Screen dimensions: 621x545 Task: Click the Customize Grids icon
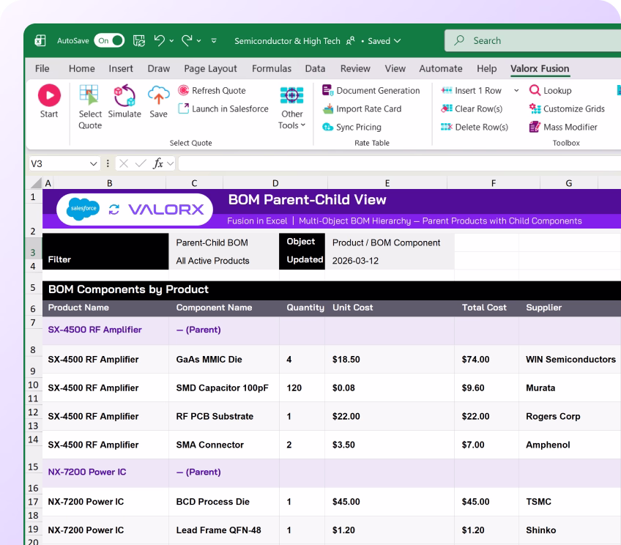coord(535,108)
